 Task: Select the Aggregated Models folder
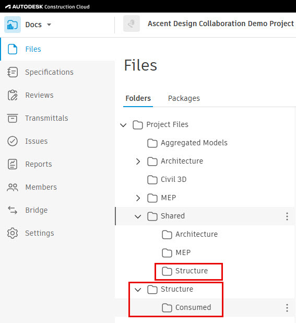(187, 143)
